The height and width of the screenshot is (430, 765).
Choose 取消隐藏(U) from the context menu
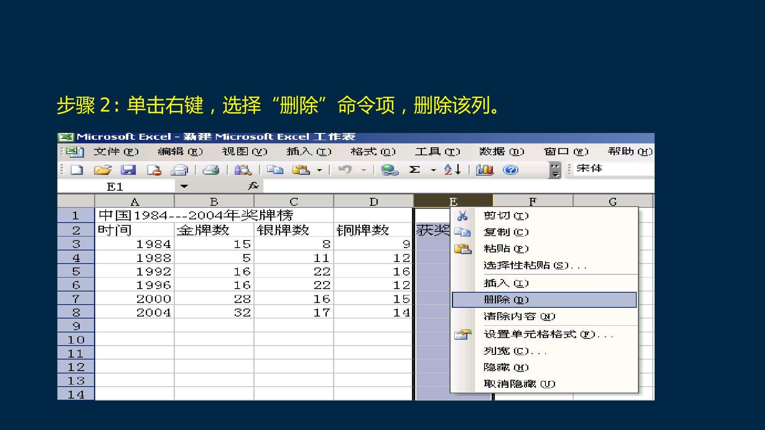[x=544, y=384]
